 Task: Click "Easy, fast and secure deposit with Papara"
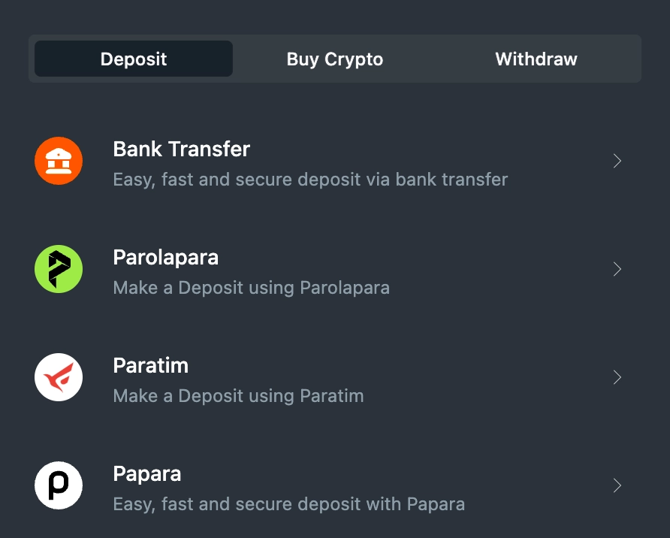(x=289, y=504)
